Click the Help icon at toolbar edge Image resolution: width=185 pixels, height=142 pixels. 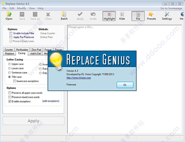coord(182,16)
